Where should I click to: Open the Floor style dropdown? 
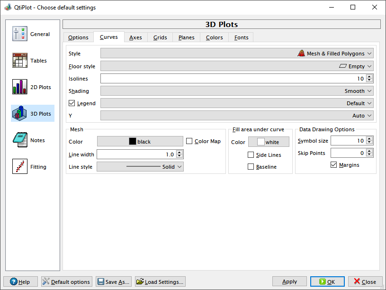tap(237, 66)
